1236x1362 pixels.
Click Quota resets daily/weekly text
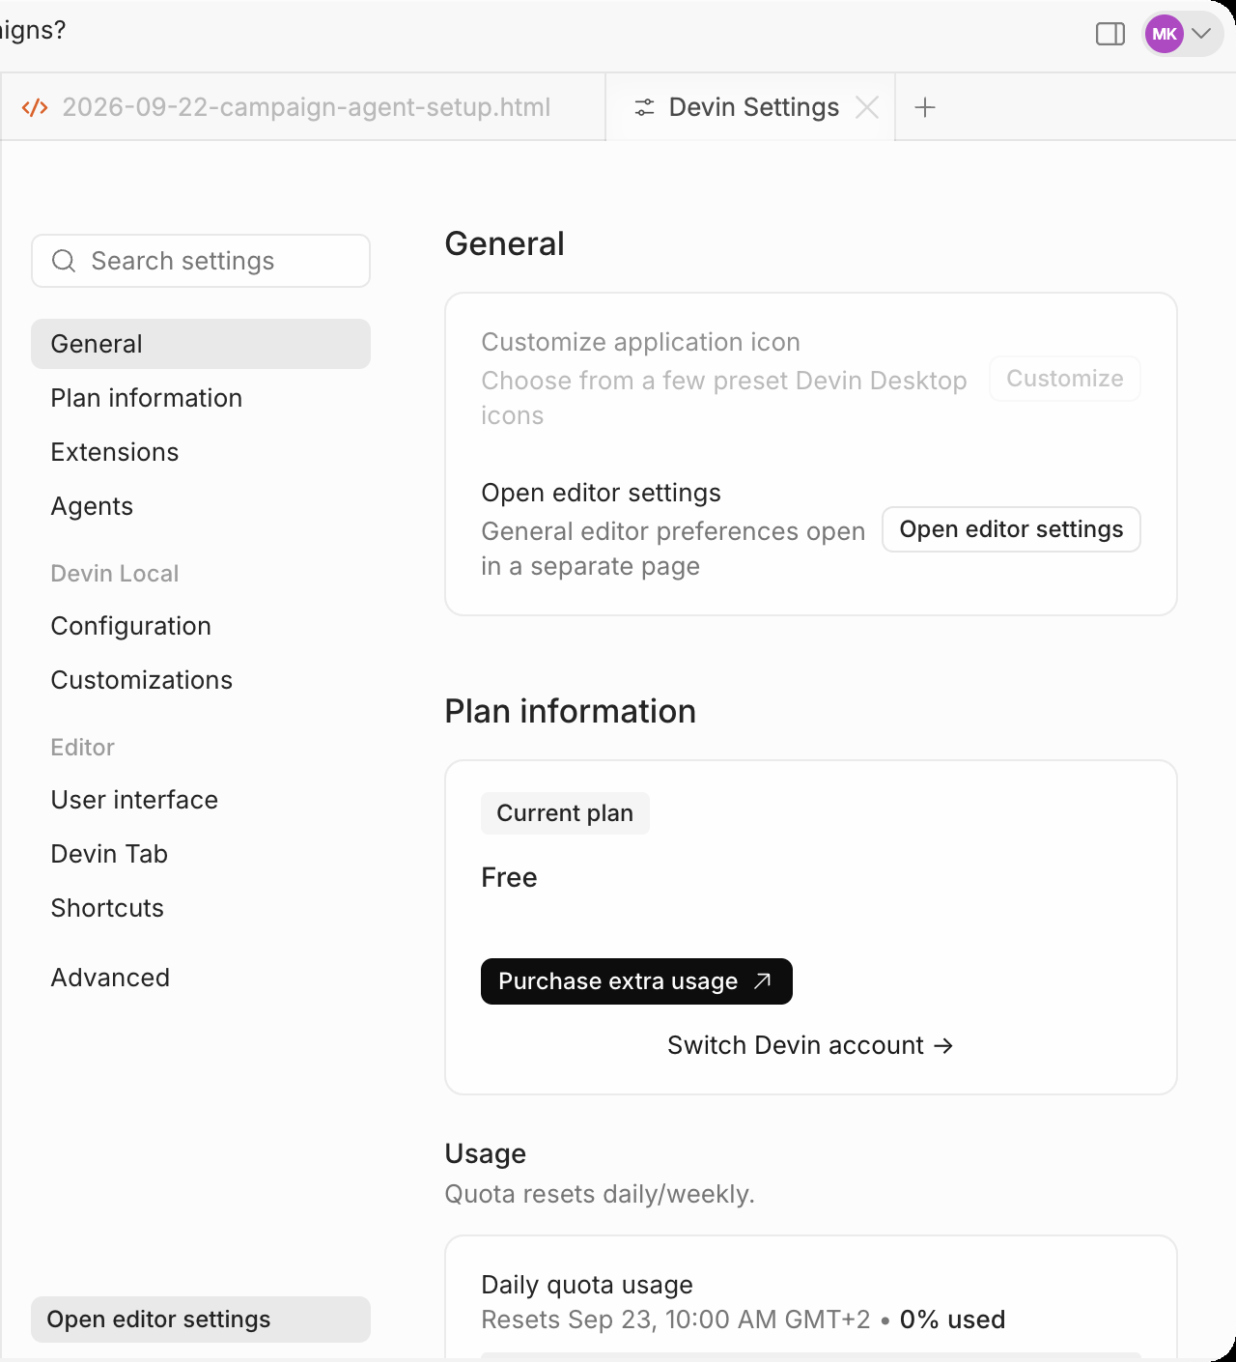click(x=600, y=1194)
